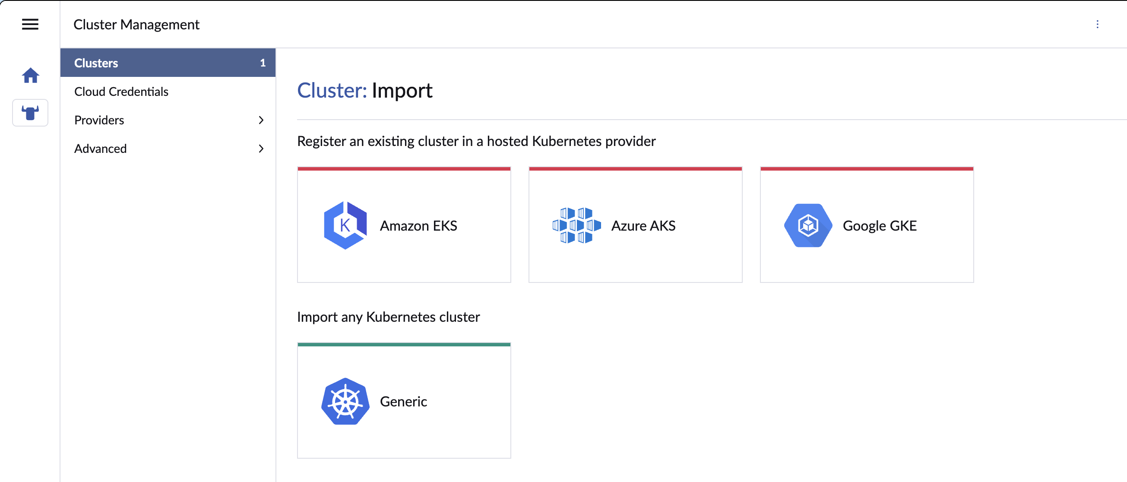
Task: Choose the Generic import card
Action: coord(404,400)
